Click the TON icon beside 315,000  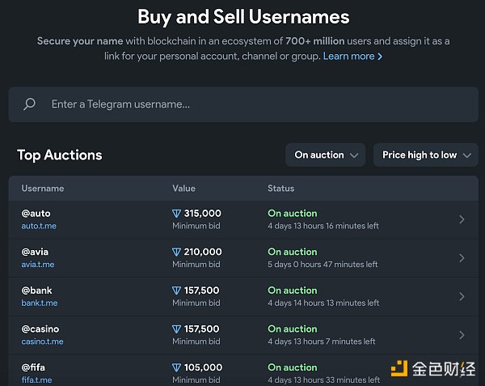tap(177, 214)
